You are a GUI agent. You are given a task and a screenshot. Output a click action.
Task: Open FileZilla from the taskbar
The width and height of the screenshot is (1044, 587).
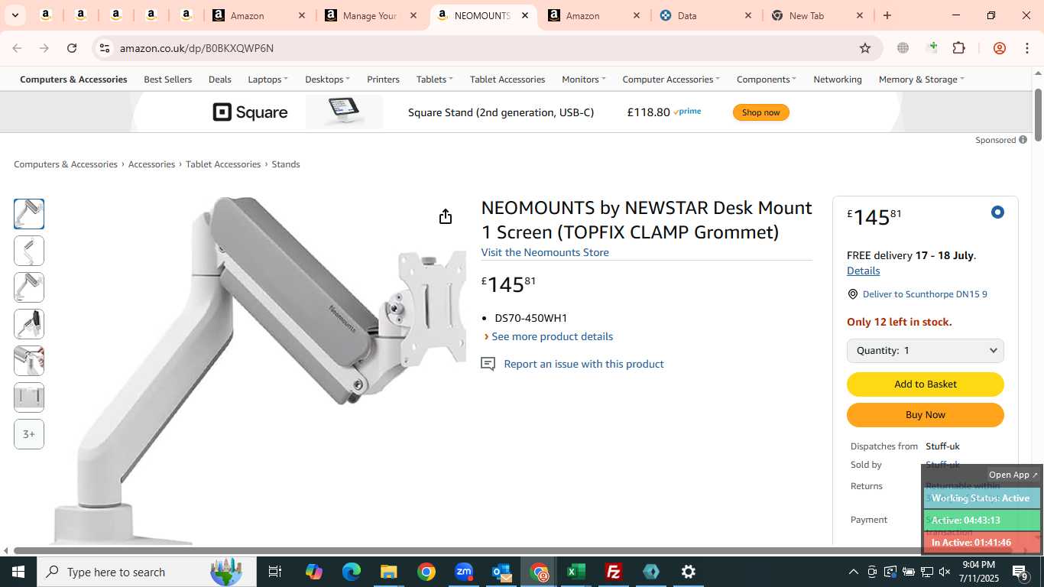(x=613, y=572)
